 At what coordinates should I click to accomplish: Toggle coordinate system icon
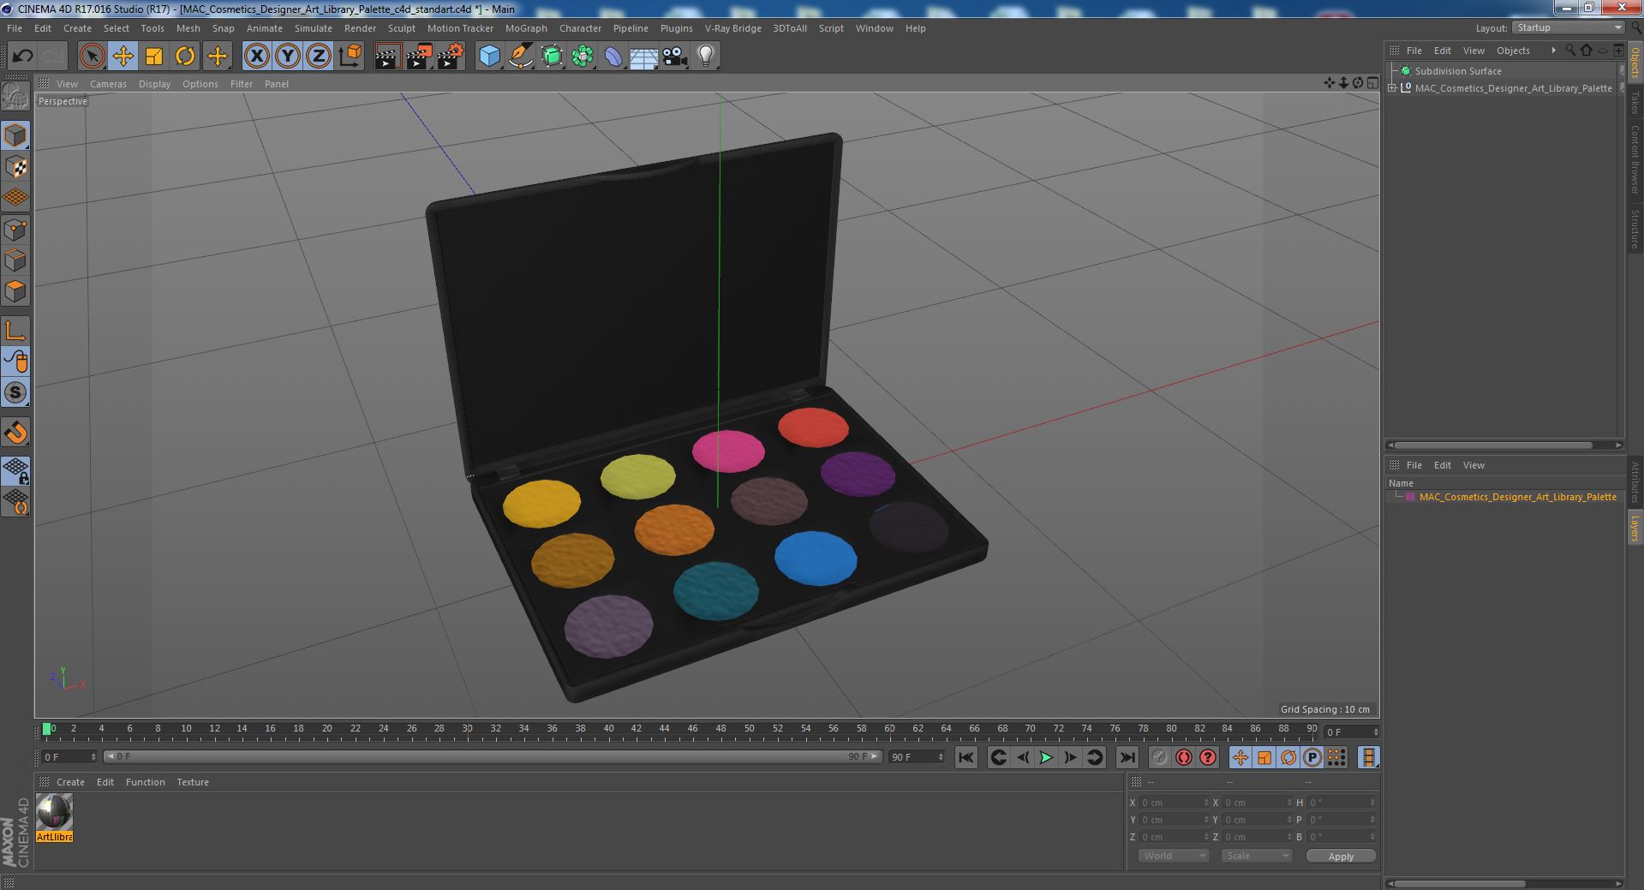350,57
